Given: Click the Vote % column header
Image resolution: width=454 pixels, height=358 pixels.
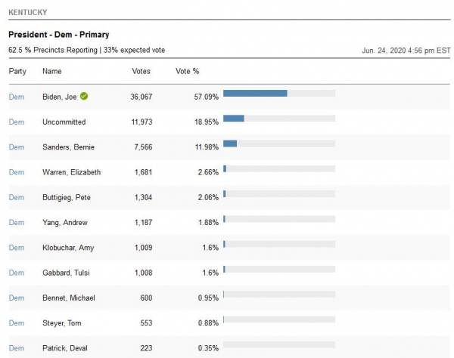Looking at the screenshot, I should click(187, 71).
